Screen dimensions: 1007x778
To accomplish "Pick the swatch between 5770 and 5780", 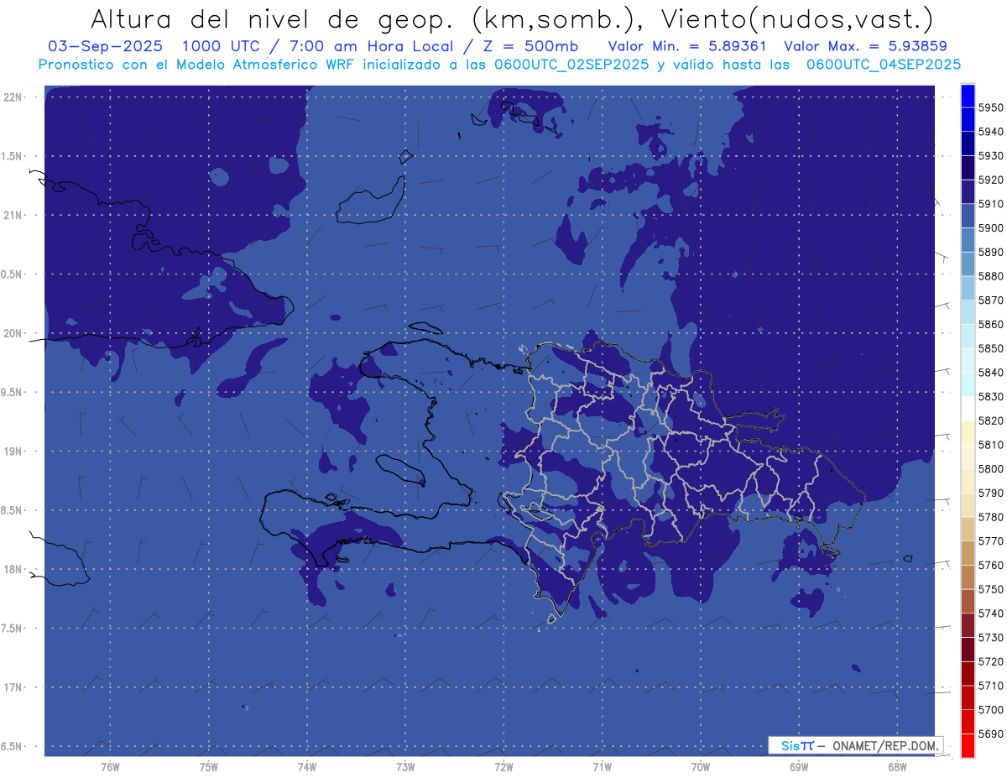I will [x=968, y=529].
